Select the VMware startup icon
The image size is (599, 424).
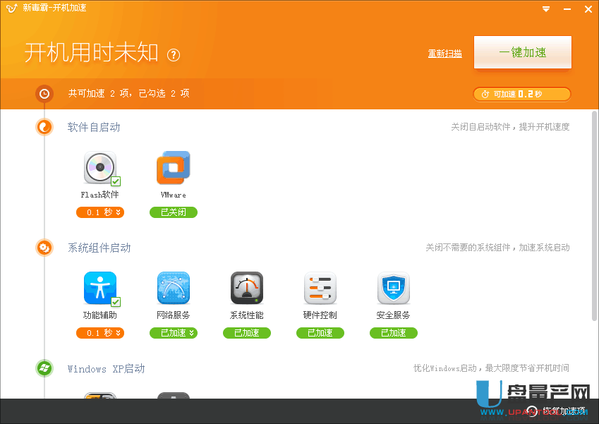pos(173,168)
